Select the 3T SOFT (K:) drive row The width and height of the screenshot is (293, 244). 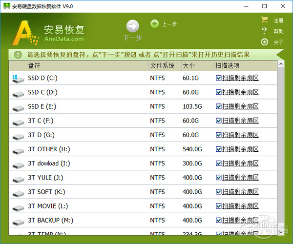click(143, 192)
